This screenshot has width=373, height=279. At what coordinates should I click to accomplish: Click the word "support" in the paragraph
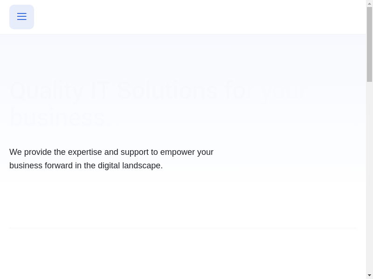click(134, 152)
